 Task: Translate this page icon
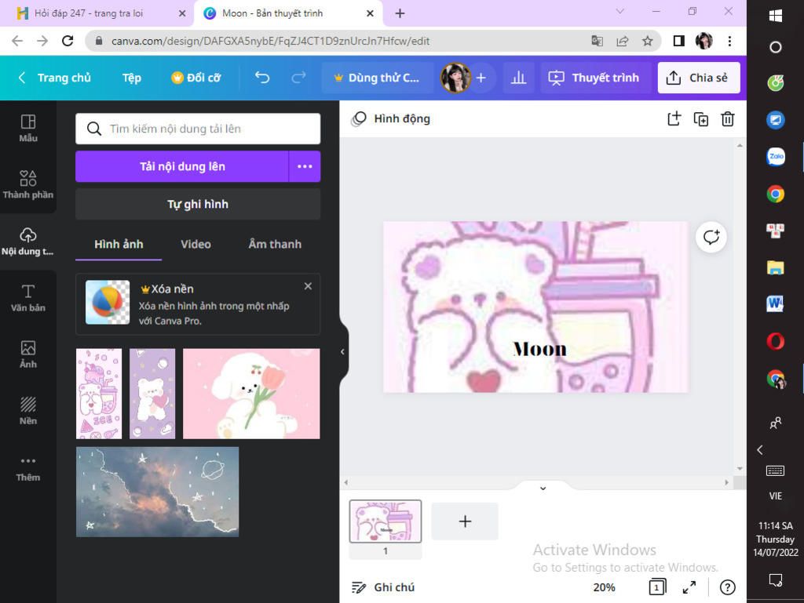point(597,41)
